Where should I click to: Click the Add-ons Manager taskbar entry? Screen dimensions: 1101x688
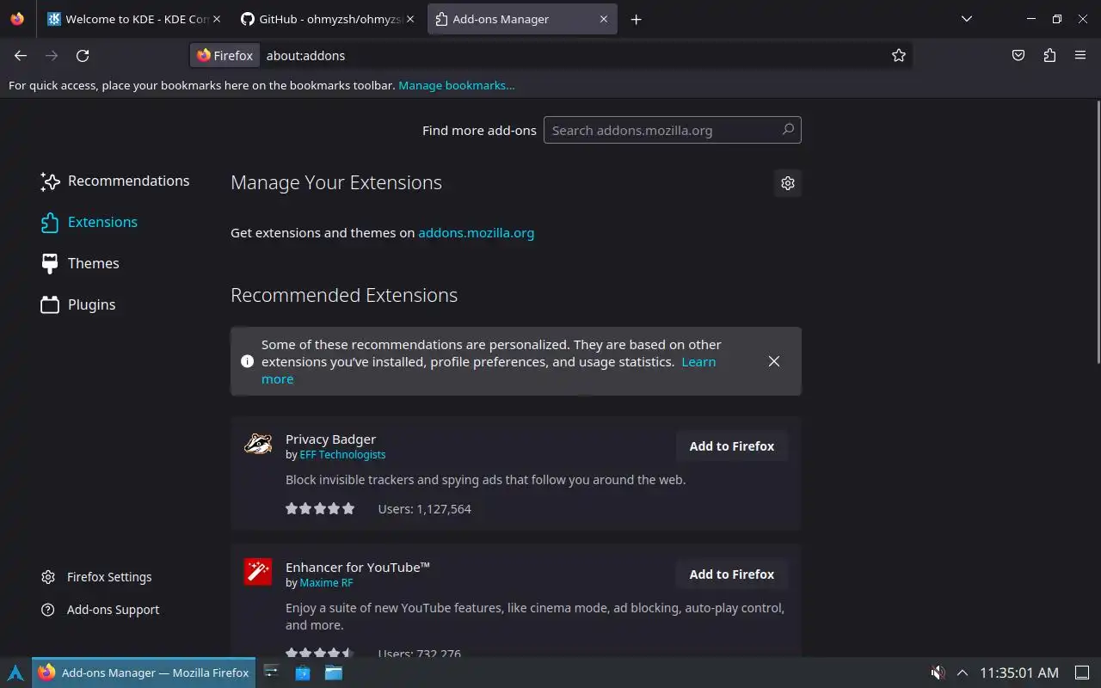145,673
